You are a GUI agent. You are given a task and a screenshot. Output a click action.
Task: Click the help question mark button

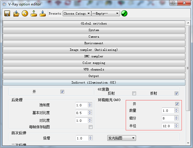(x=173, y=3)
